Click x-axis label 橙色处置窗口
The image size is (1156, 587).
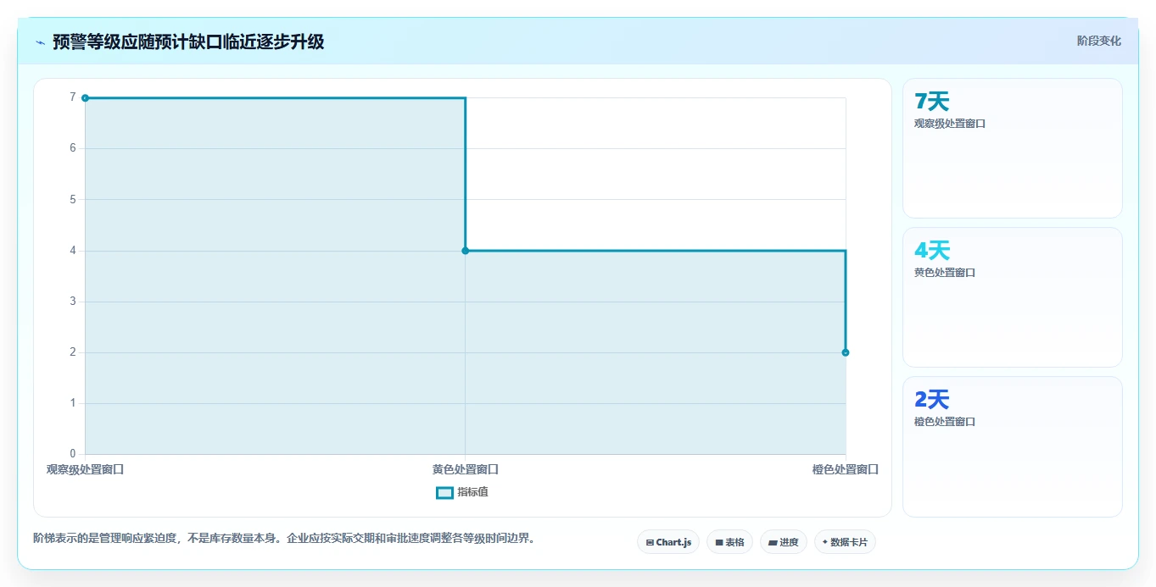click(846, 469)
